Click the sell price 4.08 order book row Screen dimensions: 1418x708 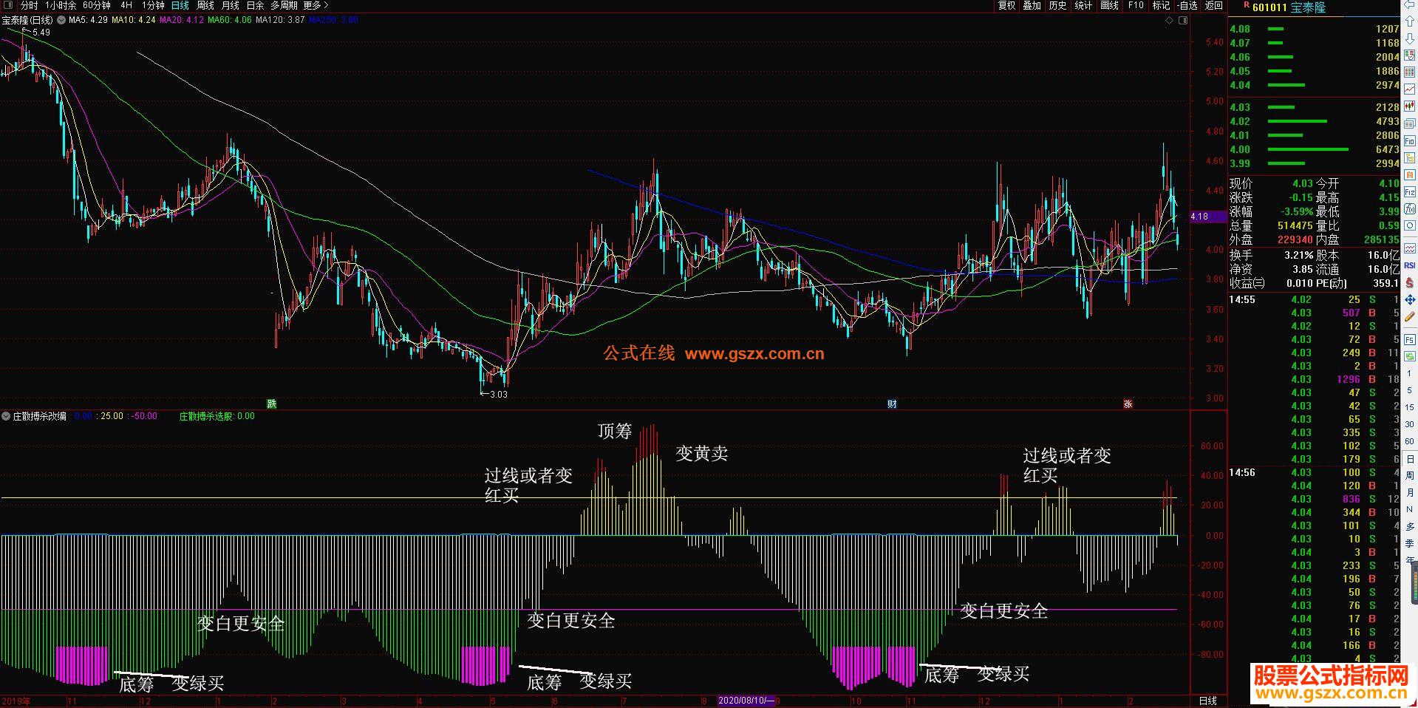point(1314,29)
